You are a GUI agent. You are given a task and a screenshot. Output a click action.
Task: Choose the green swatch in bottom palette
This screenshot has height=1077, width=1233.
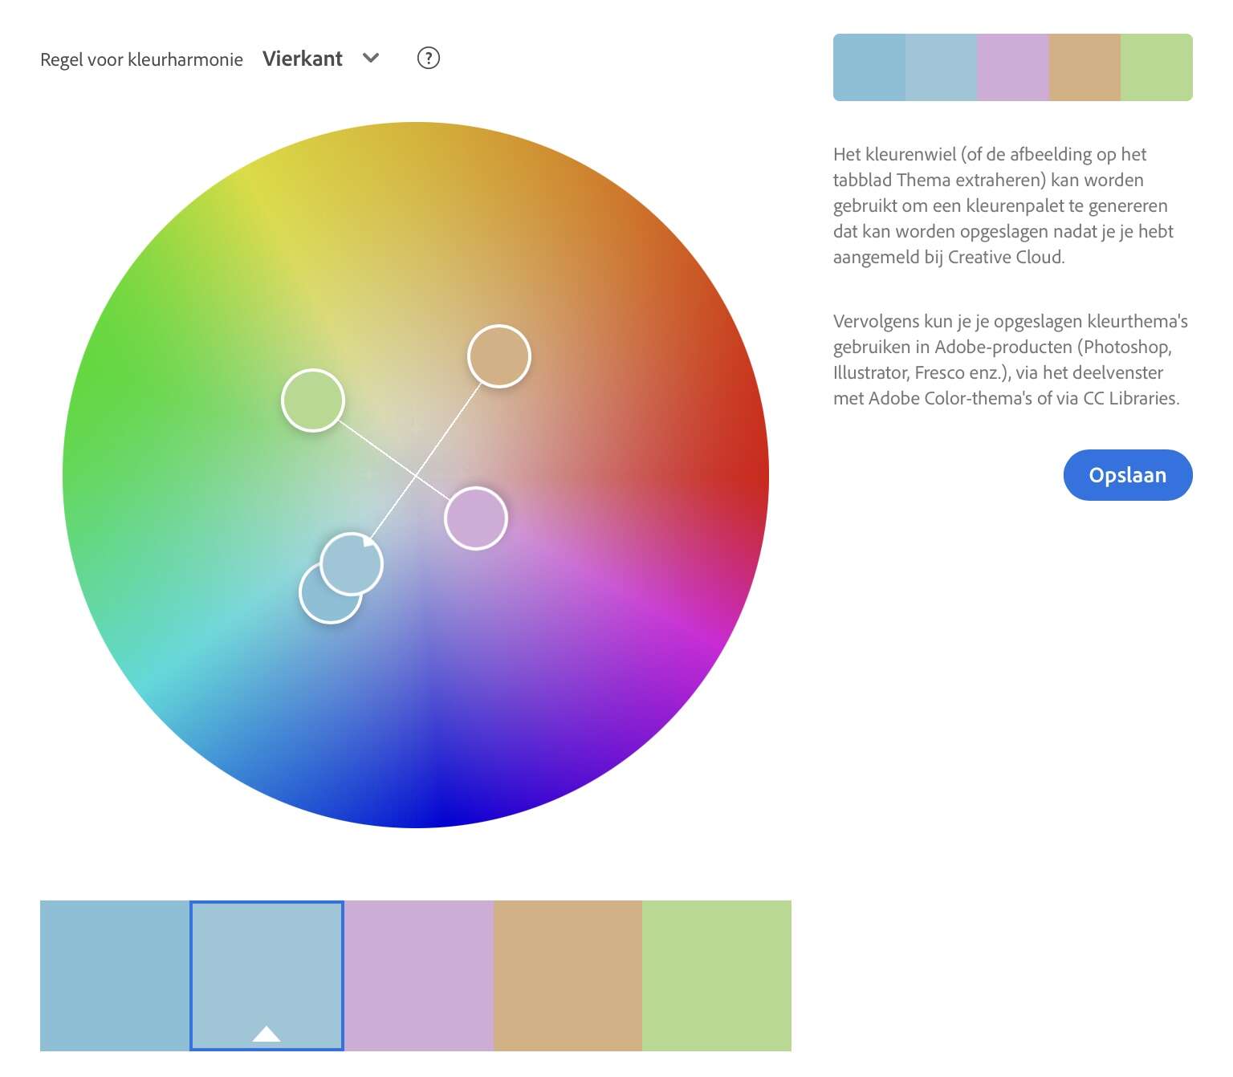[x=717, y=975]
